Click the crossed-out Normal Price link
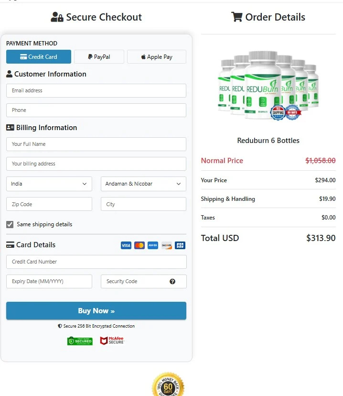The image size is (343, 396). (x=320, y=160)
